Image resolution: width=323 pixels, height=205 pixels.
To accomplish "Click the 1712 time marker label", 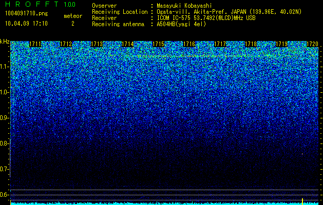I will [66, 44].
